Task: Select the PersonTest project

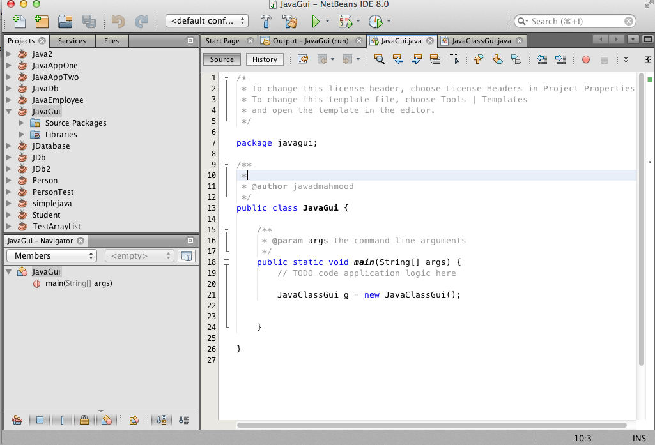Action: tap(52, 192)
